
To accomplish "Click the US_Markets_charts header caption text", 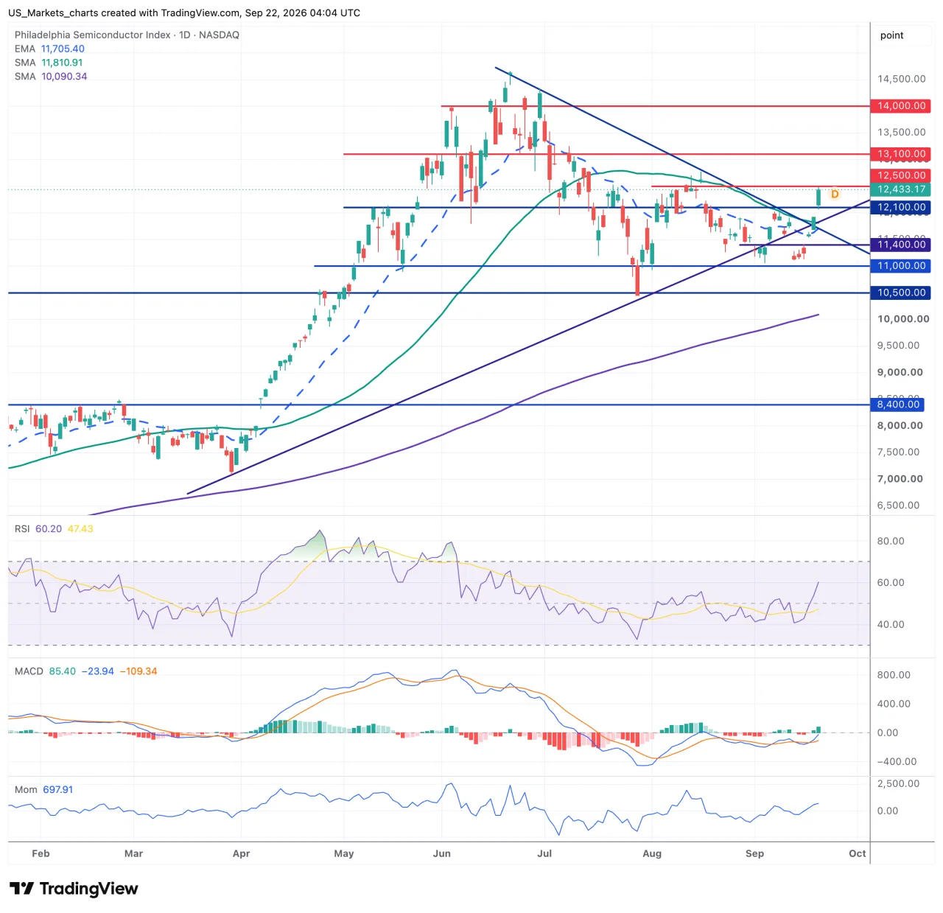I will tap(184, 13).
